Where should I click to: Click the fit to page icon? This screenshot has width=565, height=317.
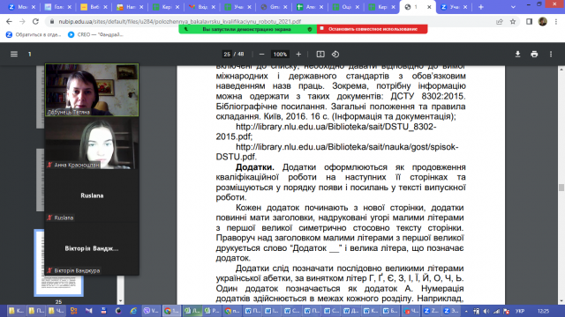[320, 54]
